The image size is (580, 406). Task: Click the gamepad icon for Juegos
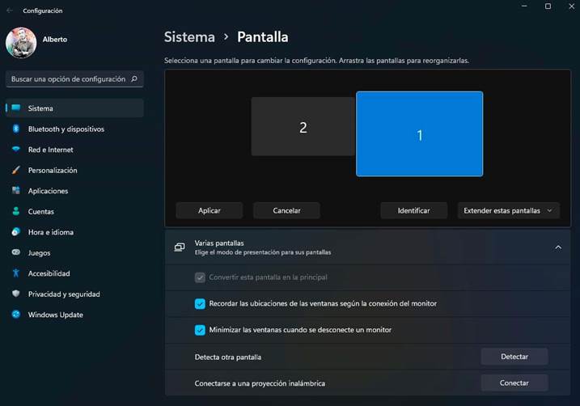[x=16, y=252]
